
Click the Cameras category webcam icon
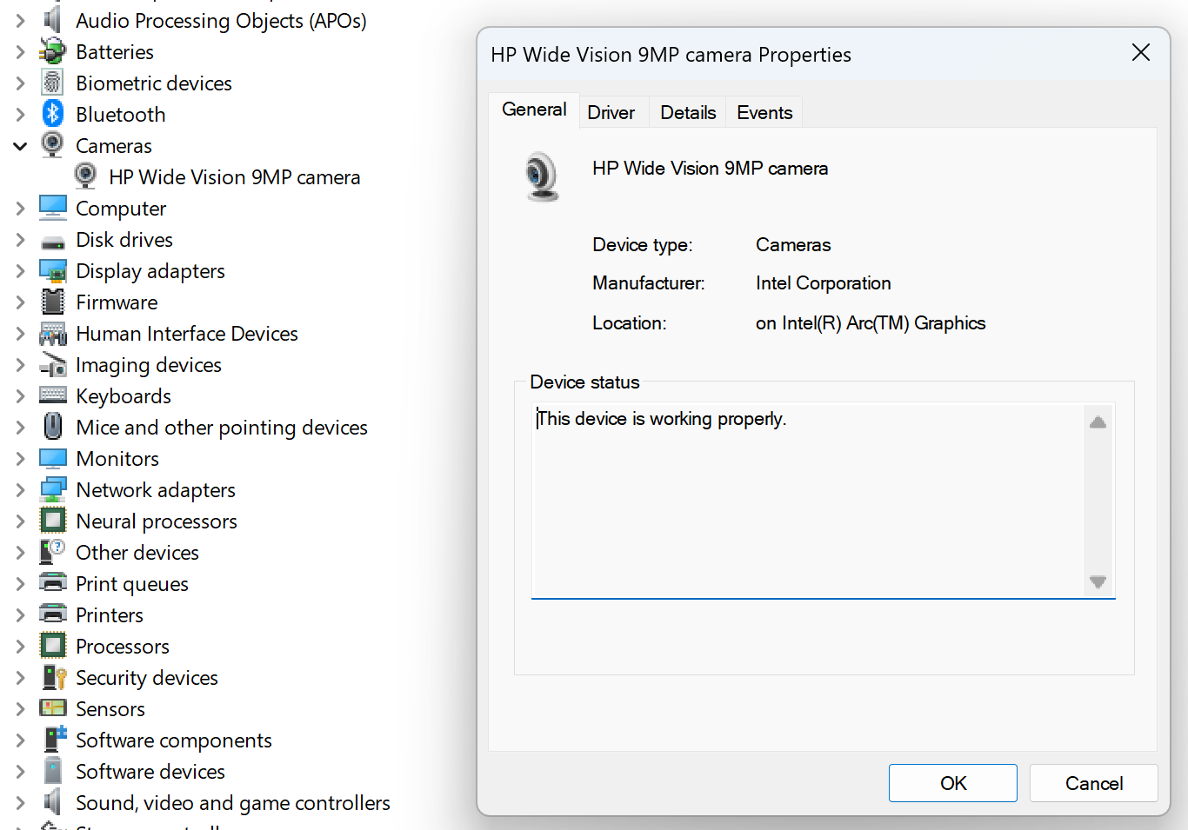pyautogui.click(x=53, y=145)
